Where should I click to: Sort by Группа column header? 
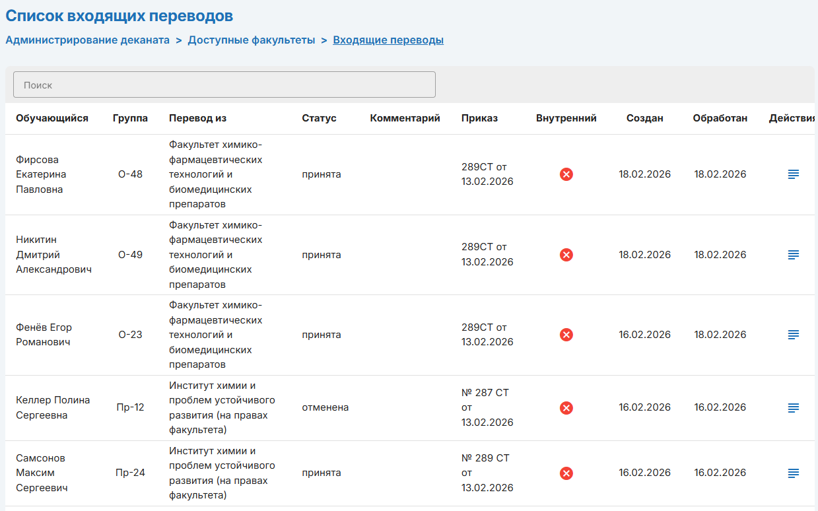[130, 118]
